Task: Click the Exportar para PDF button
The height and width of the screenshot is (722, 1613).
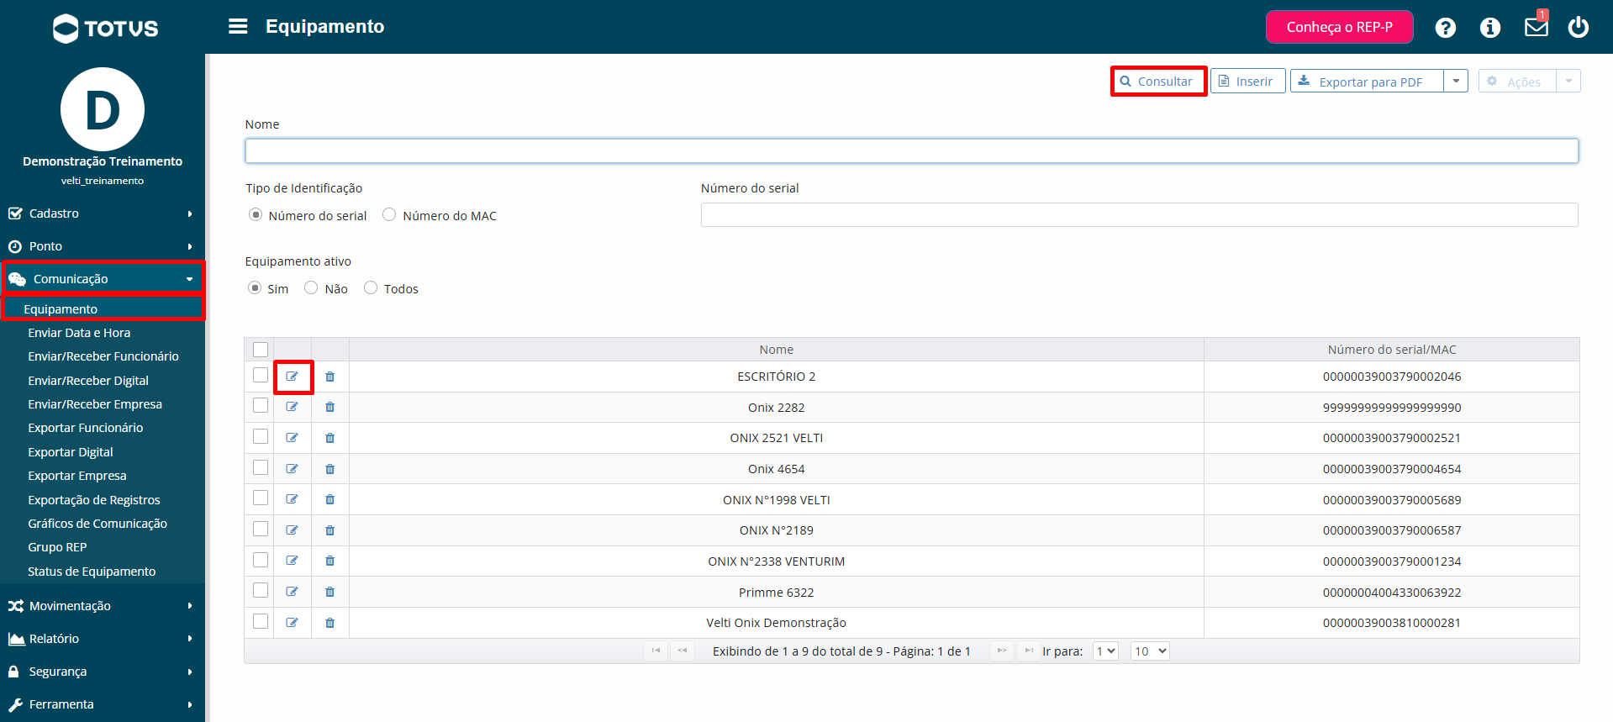Action: [1367, 81]
